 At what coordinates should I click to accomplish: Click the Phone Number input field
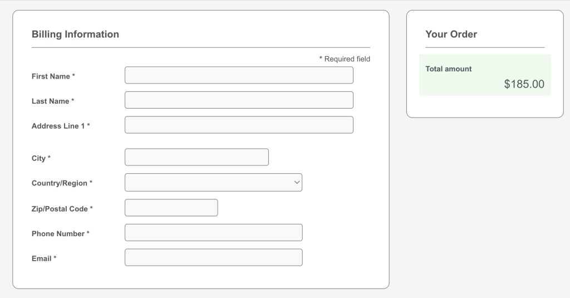213,232
